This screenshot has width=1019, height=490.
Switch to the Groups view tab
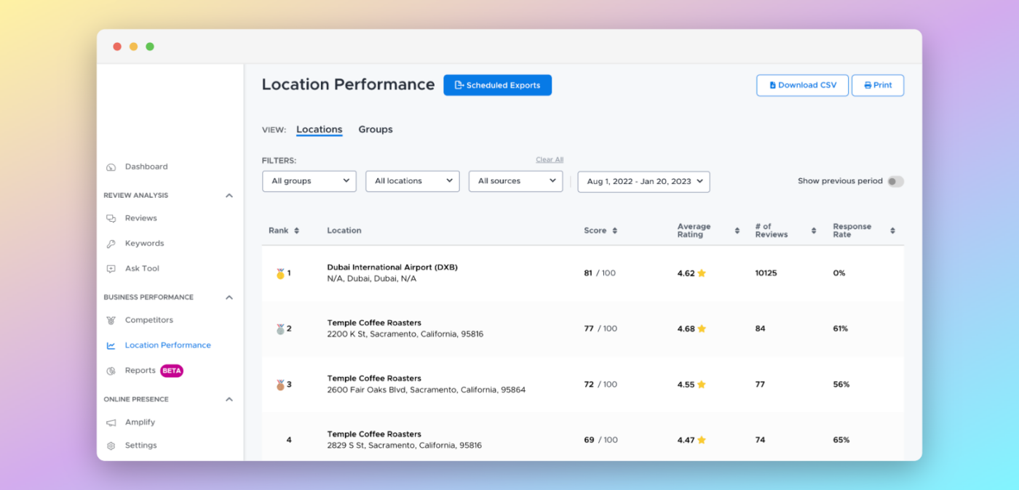pos(375,129)
